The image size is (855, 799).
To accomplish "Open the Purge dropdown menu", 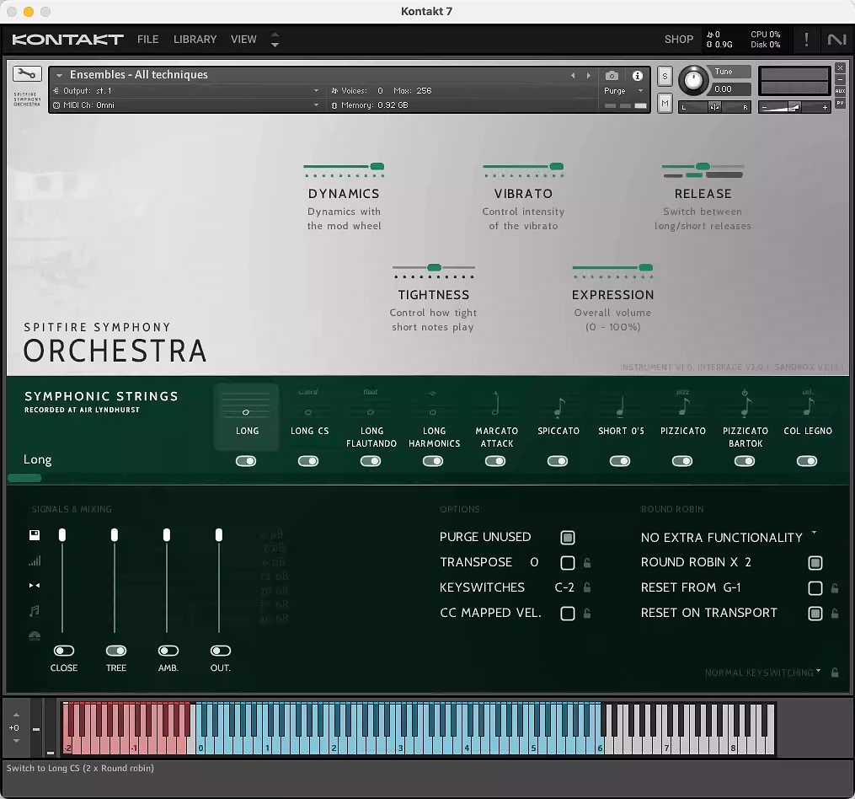I will [x=623, y=91].
